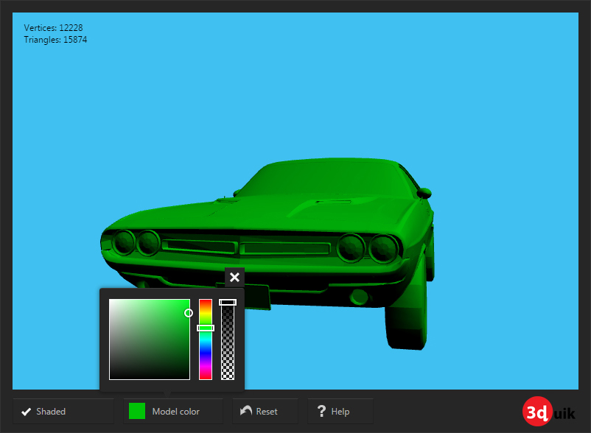This screenshot has width=591, height=433.
Task: Click the opacity handle atop the checkered strip
Action: click(x=228, y=302)
